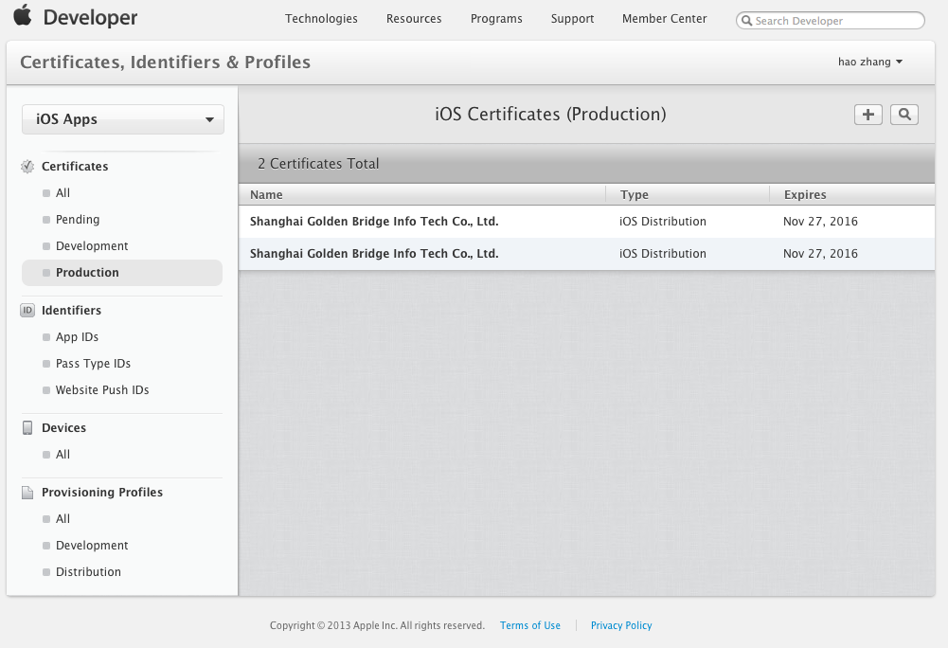
Task: Select Pending under Certificates
Action: pos(78,220)
